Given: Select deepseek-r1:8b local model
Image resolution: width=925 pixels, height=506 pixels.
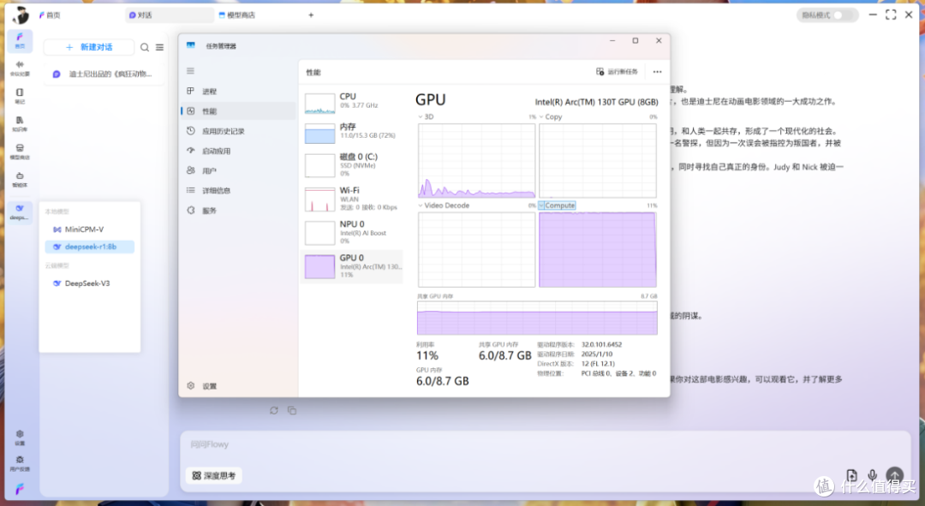Looking at the screenshot, I should tap(90, 247).
